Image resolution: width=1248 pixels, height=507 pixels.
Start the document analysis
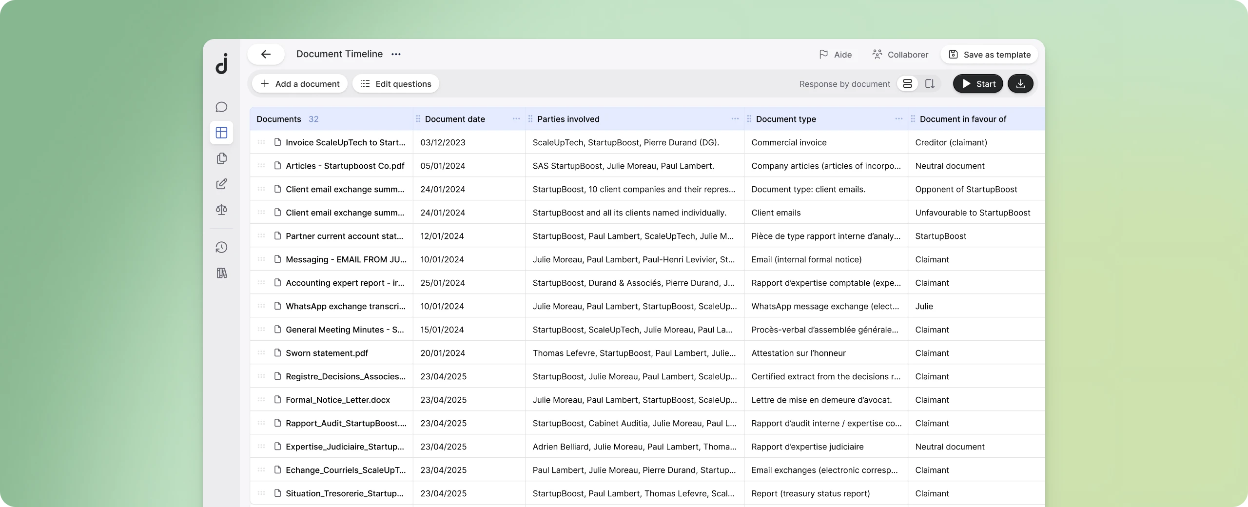point(978,84)
